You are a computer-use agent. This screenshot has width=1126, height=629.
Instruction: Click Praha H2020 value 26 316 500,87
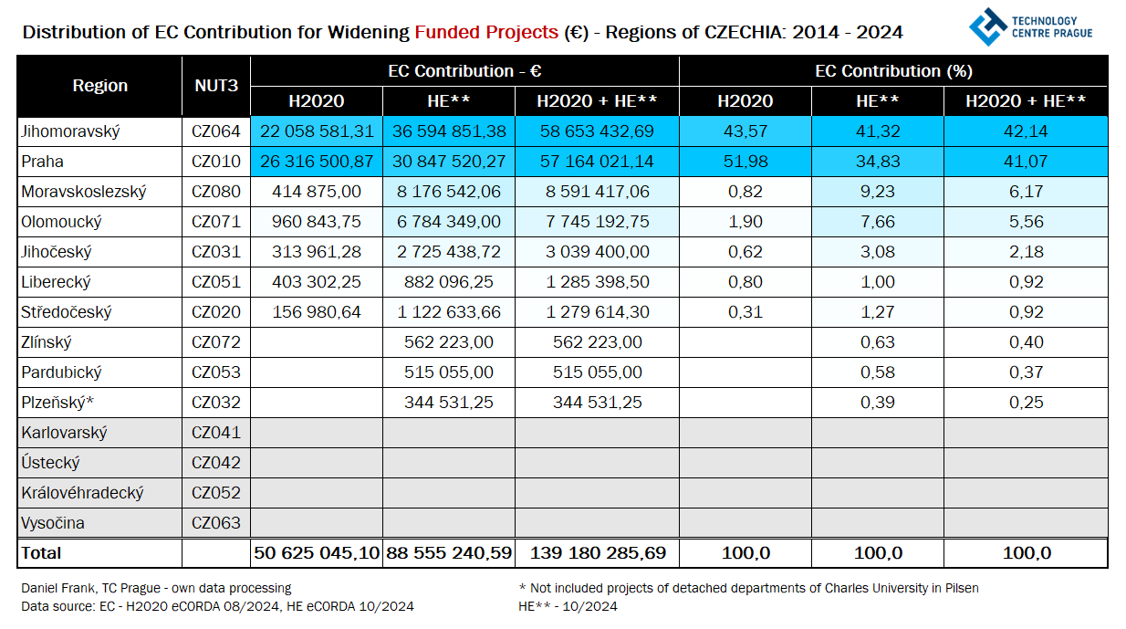(x=317, y=162)
